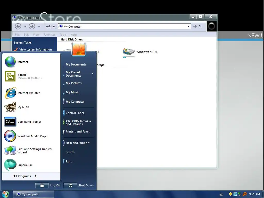Image resolution: width=264 pixels, height=198 pixels.
Task: Click the user account flower picture
Action: pyautogui.click(x=79, y=49)
